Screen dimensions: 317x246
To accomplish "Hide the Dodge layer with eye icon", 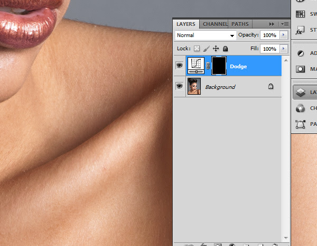I will [180, 67].
